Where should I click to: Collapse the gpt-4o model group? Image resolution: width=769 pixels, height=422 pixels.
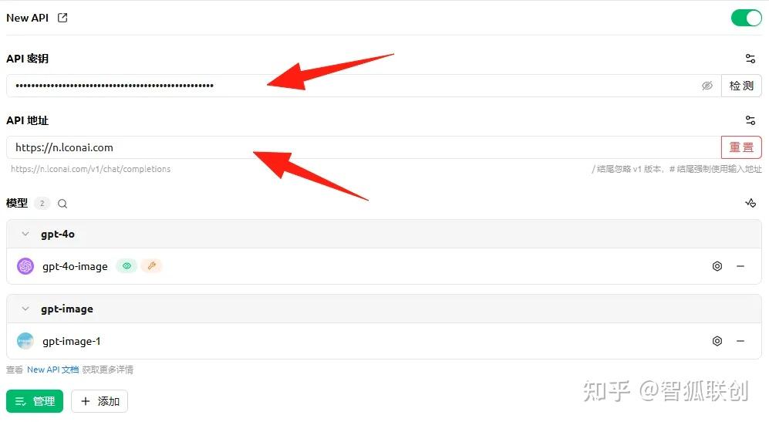(25, 234)
